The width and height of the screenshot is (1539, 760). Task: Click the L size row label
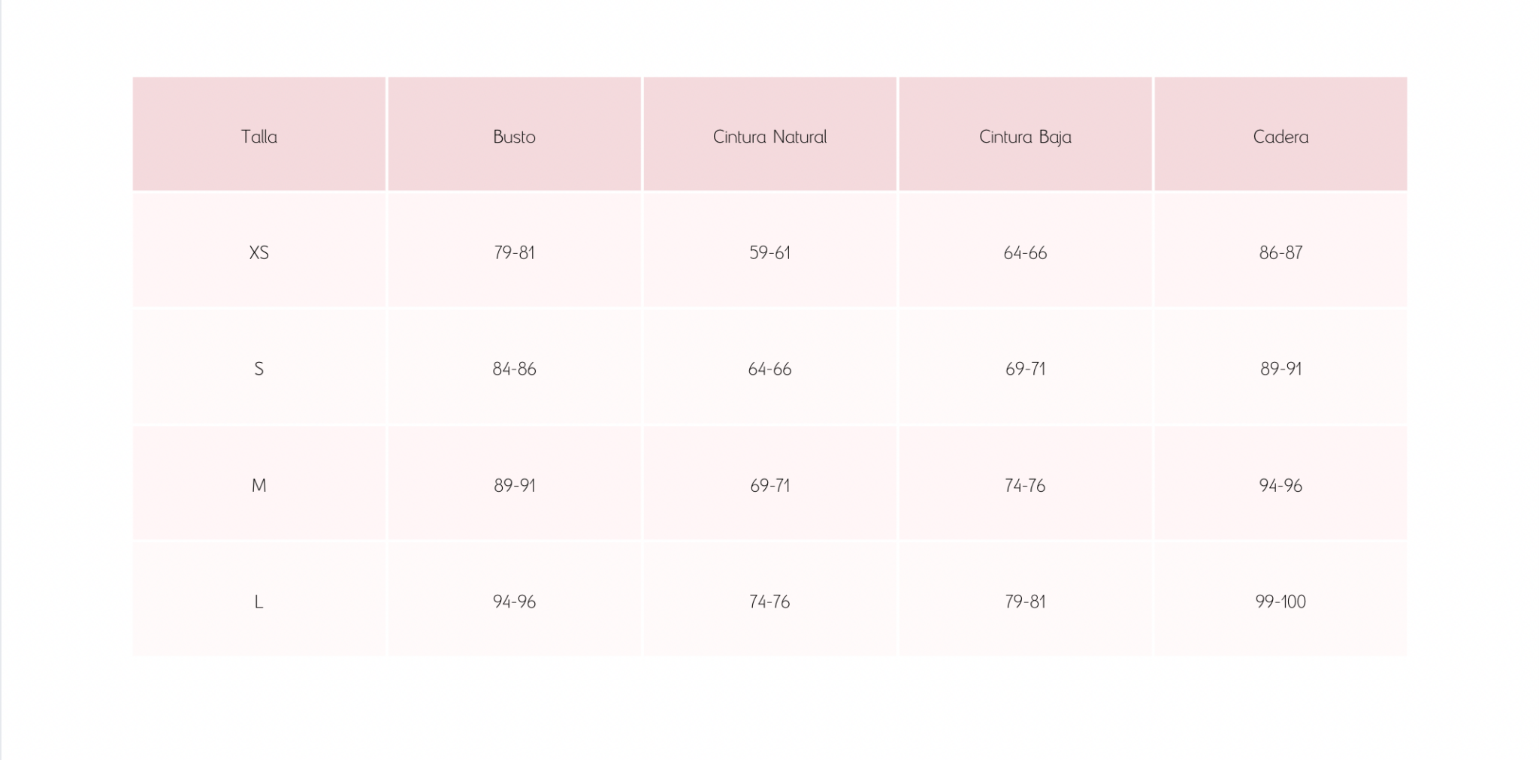[x=259, y=602]
